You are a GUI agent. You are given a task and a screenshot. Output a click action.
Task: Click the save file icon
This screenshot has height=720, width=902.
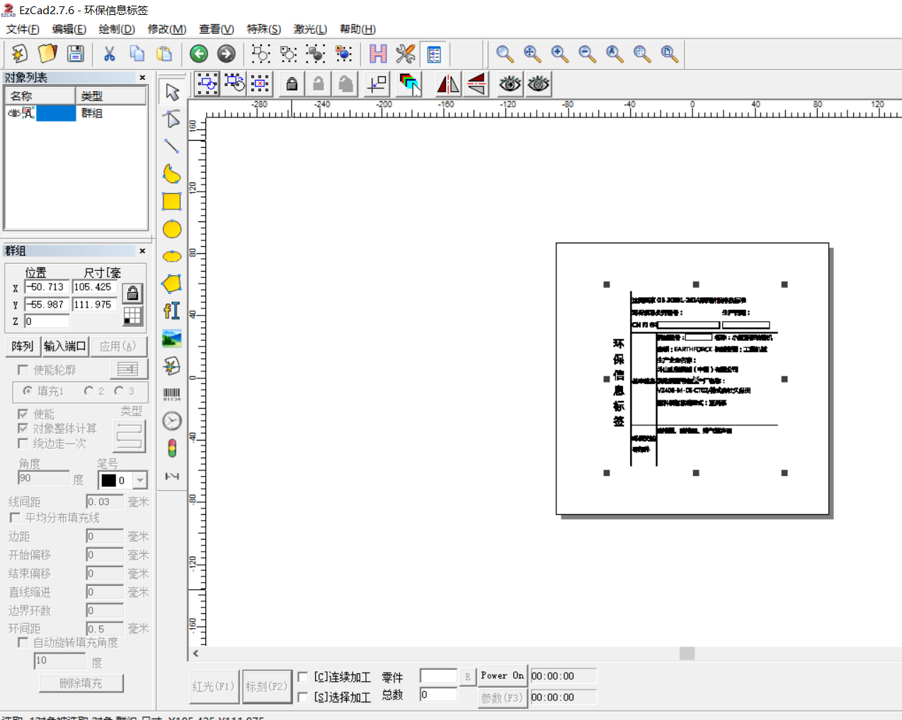coord(75,54)
